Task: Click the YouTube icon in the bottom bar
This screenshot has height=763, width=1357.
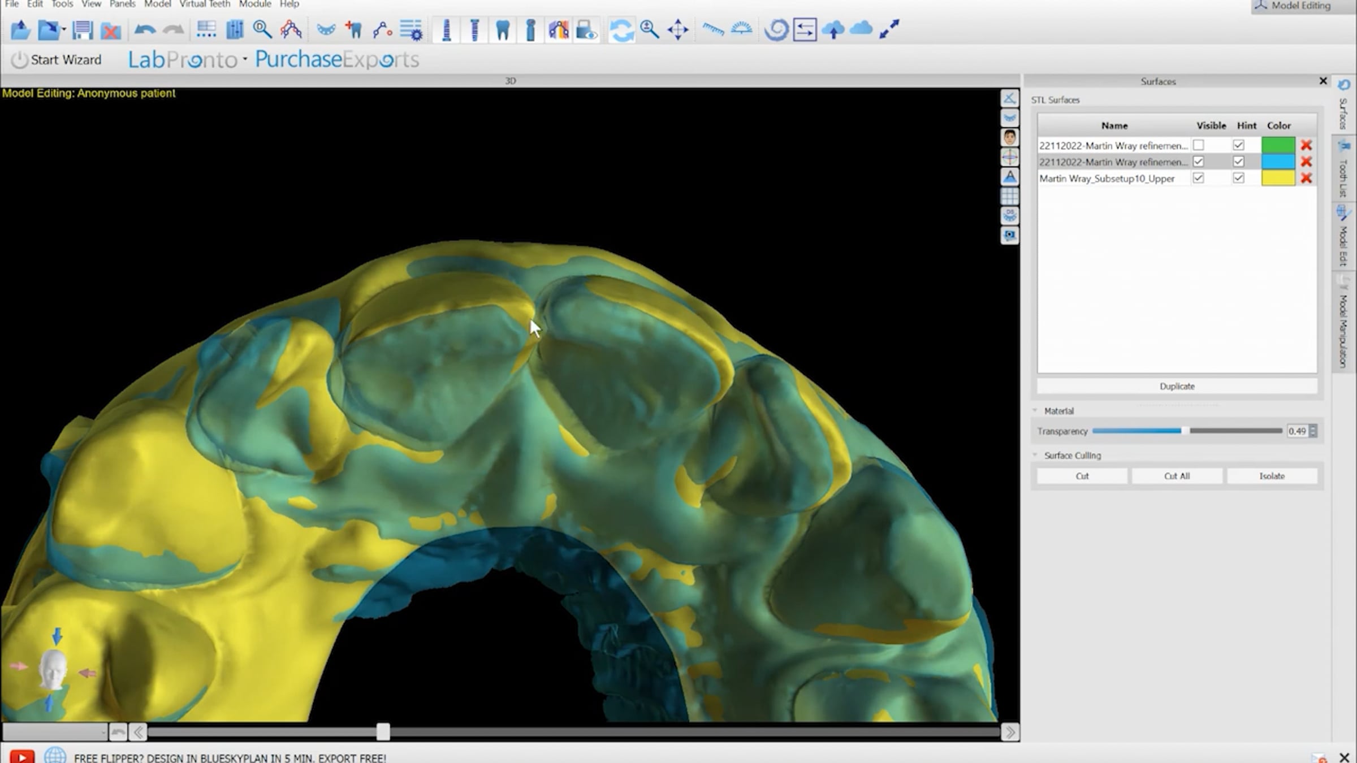Action: [x=22, y=757]
